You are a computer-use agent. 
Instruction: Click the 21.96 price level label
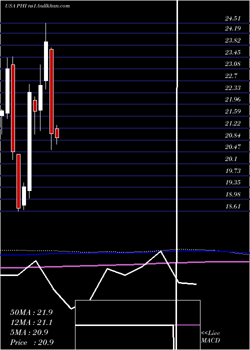tap(233, 99)
